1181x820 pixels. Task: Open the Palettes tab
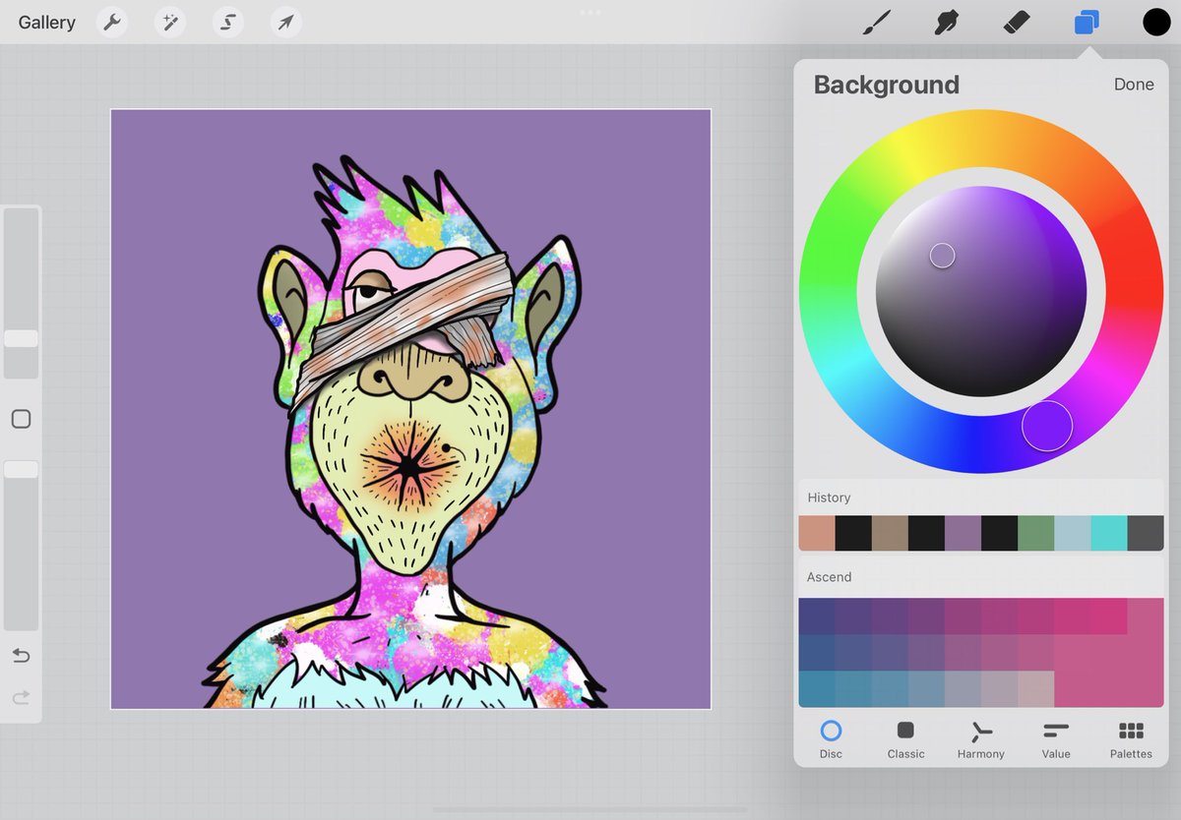pos(1131,739)
